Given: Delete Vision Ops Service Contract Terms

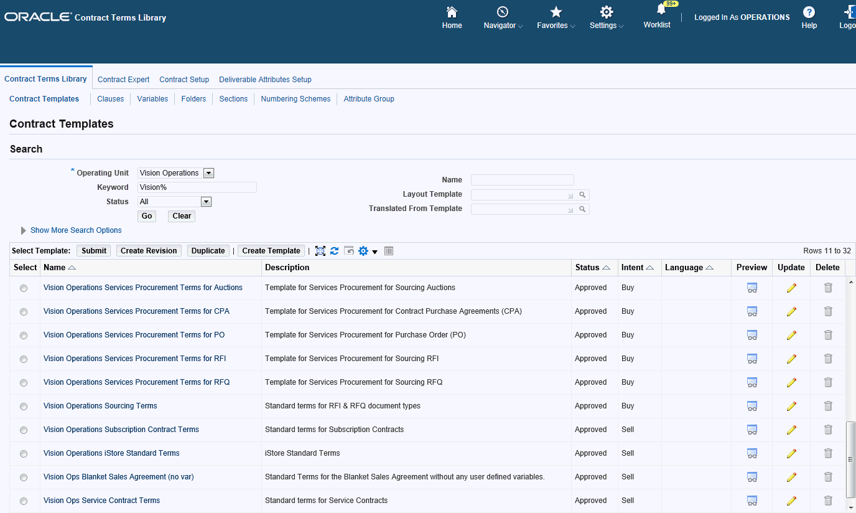Looking at the screenshot, I should click(828, 501).
